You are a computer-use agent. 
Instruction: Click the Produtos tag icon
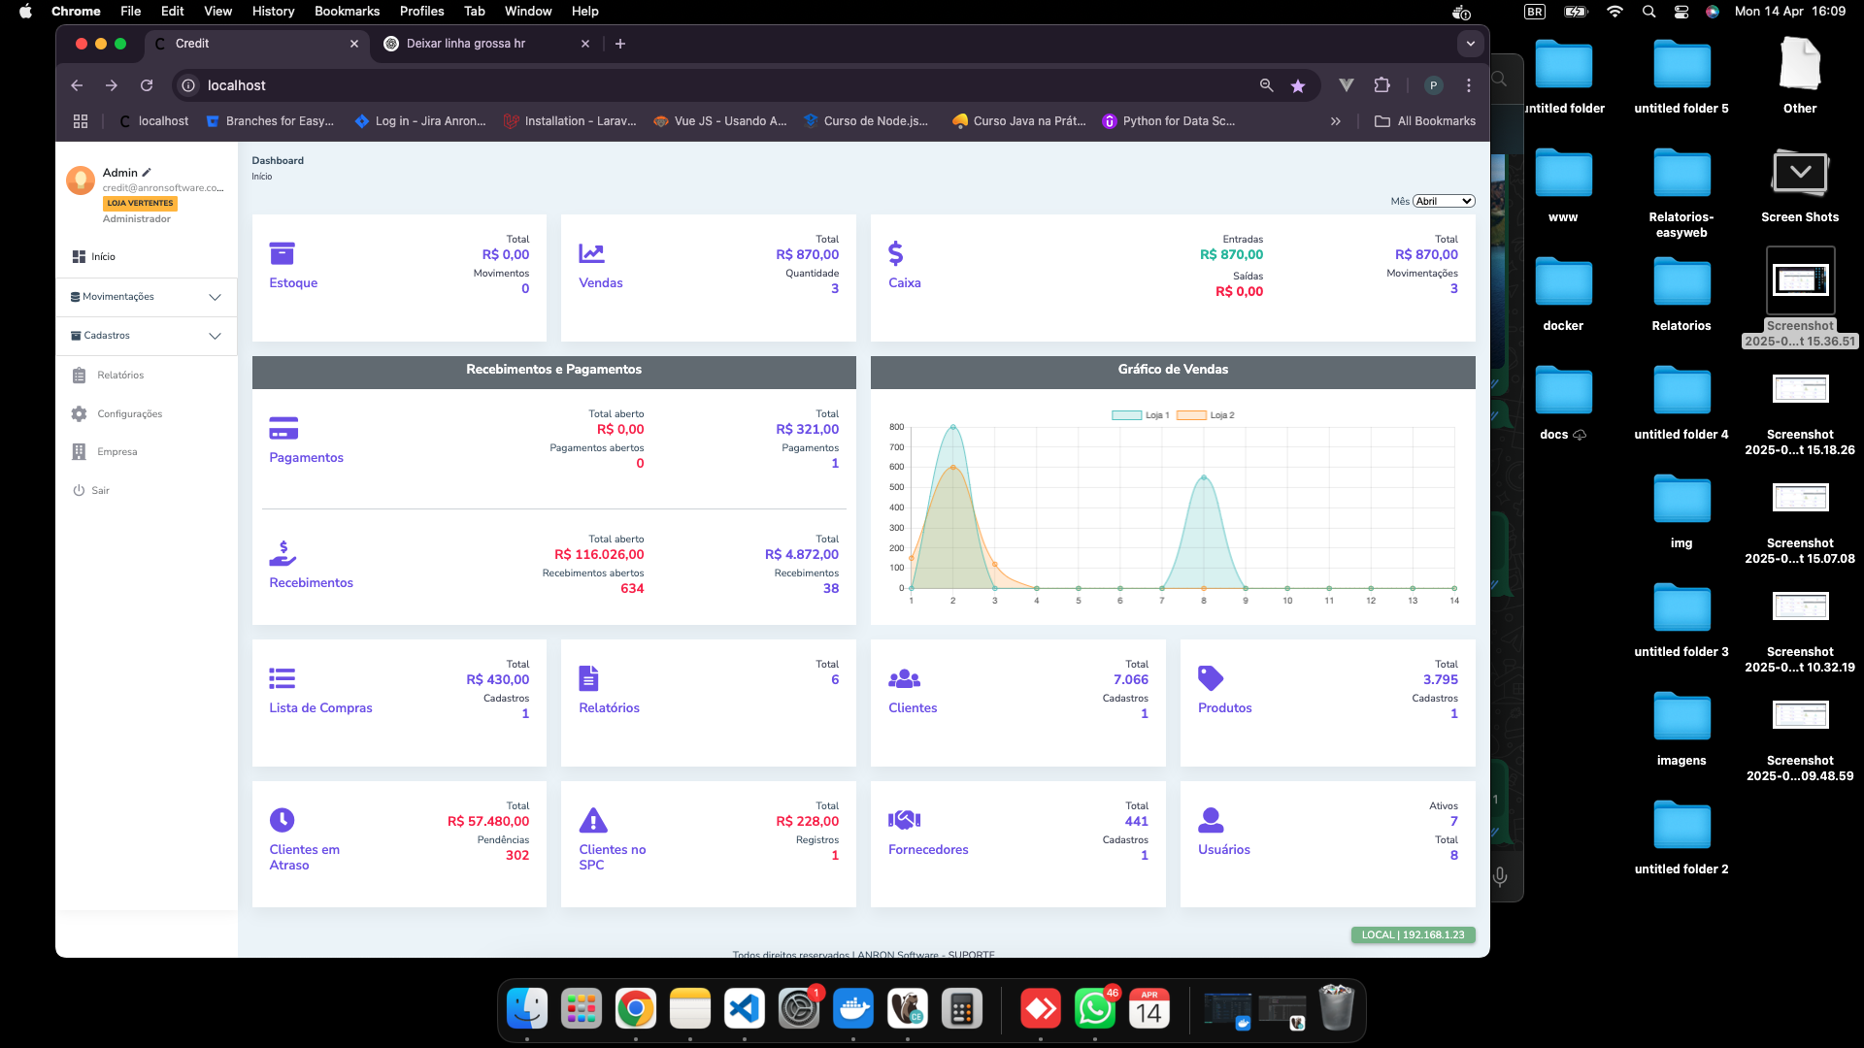coord(1211,678)
